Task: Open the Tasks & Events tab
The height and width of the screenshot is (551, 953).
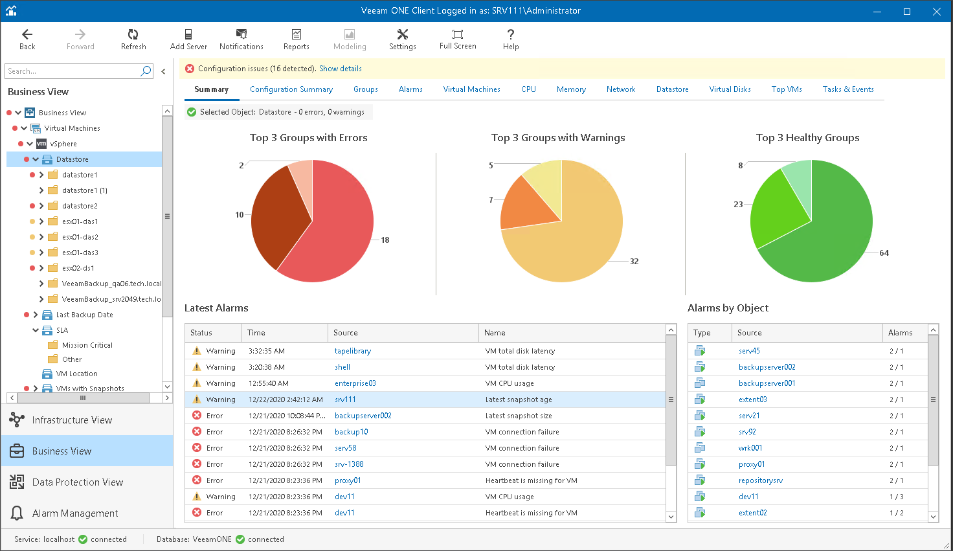Action: coord(847,89)
